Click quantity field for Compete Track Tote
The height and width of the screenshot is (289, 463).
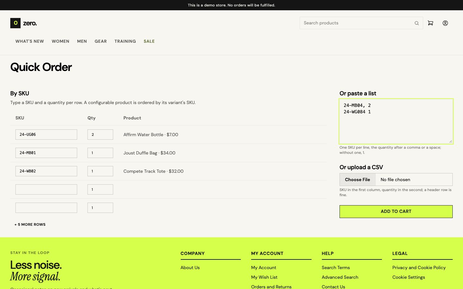100,171
